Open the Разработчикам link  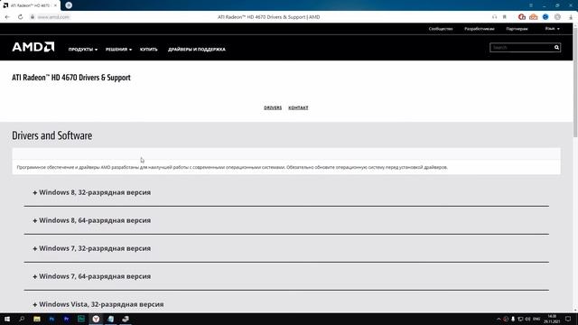480,29
